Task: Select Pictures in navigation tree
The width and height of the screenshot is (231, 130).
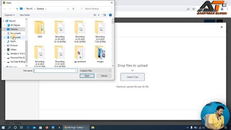Action: 14,45
